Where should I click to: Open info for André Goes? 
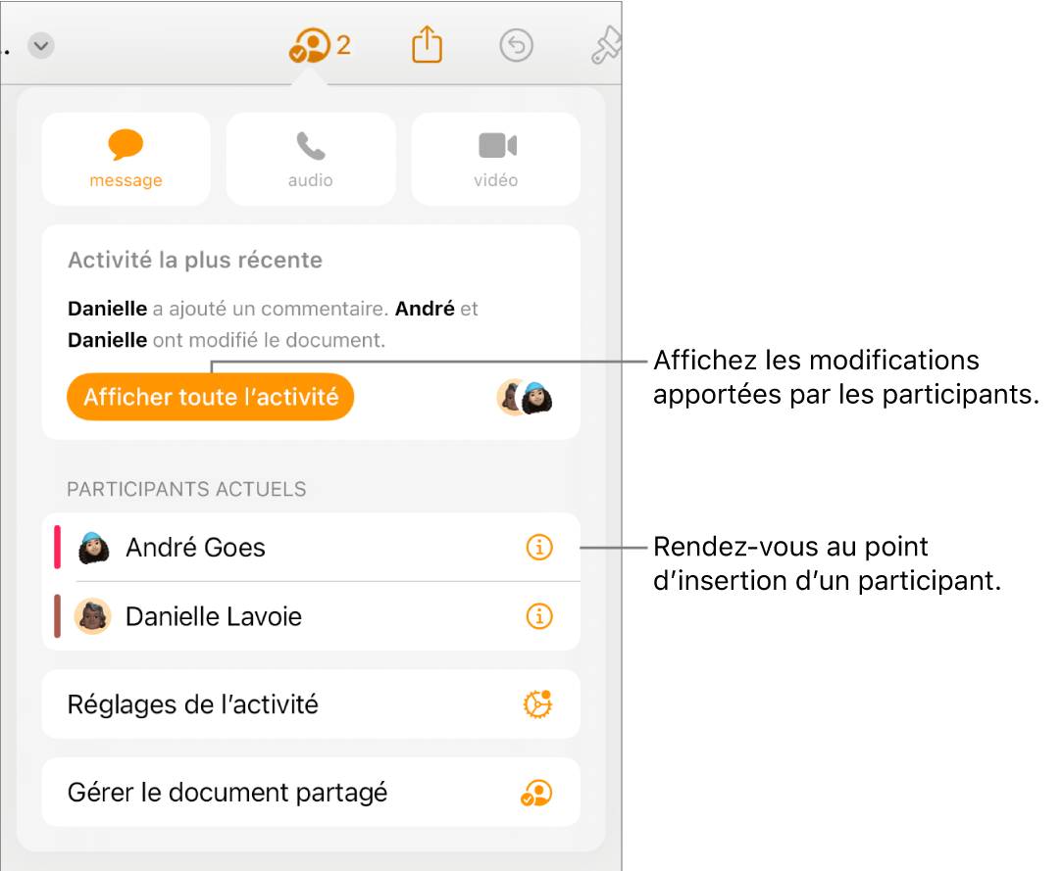[x=539, y=548]
